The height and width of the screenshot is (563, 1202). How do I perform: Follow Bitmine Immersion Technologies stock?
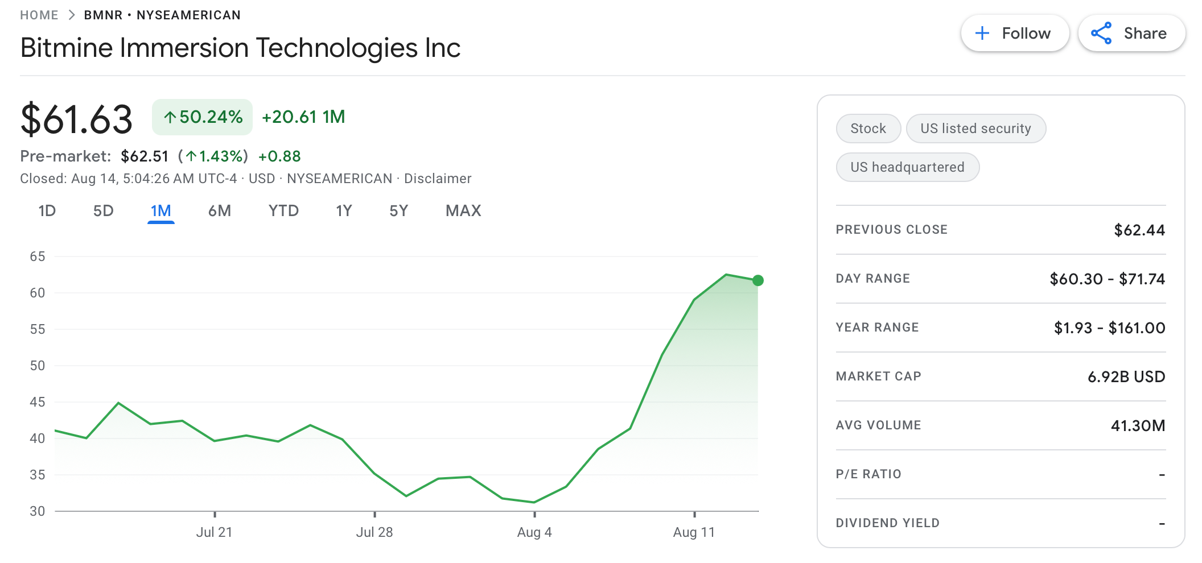(1015, 33)
